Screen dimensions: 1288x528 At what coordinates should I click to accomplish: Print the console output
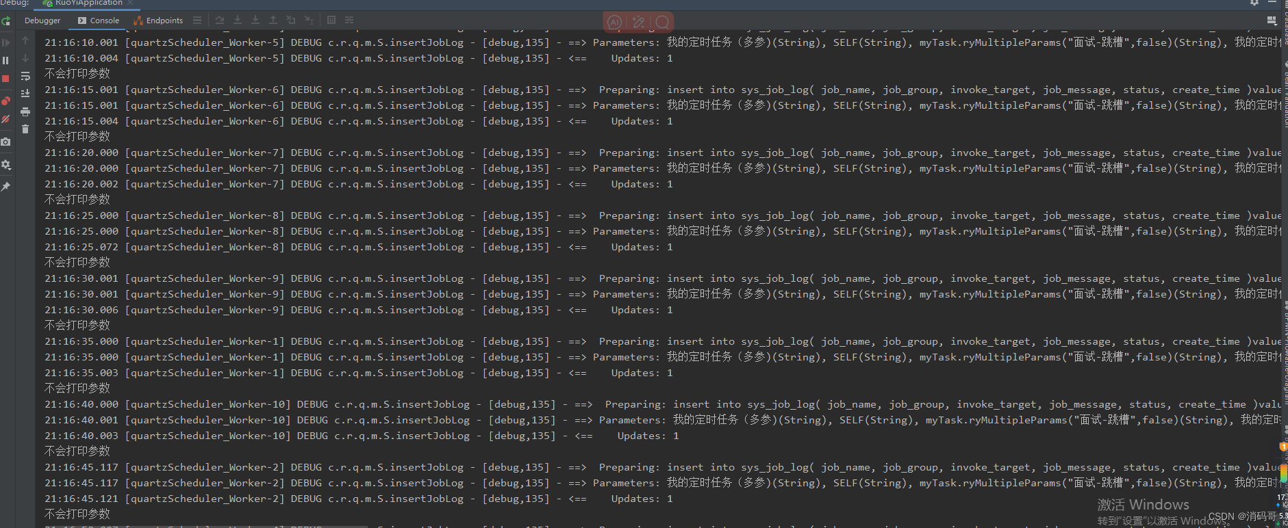click(x=25, y=111)
